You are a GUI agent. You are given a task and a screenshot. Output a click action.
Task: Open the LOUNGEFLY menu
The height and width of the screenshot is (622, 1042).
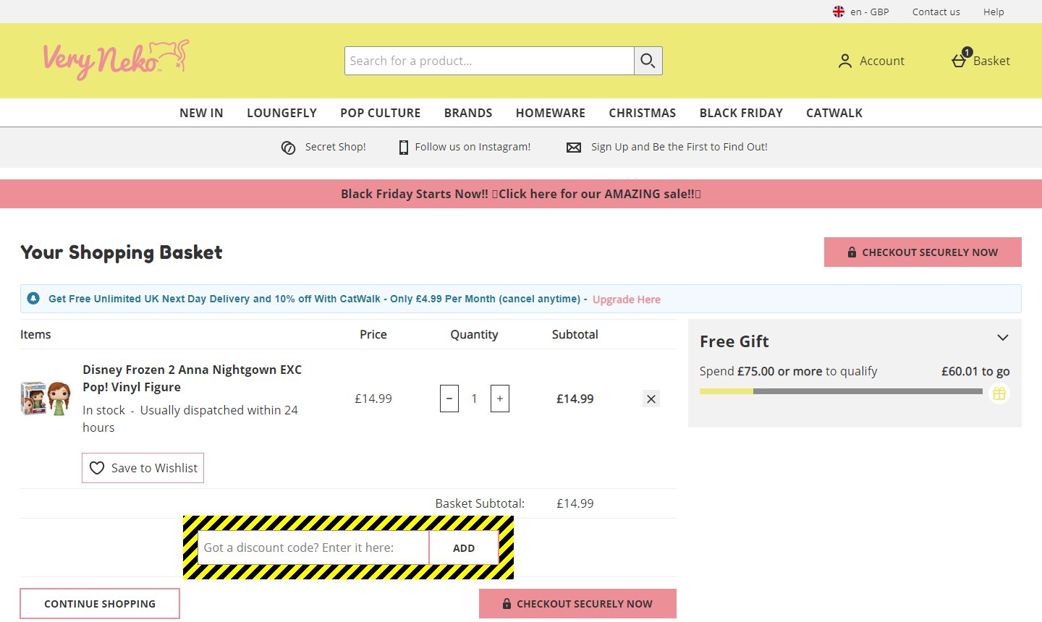coord(281,113)
